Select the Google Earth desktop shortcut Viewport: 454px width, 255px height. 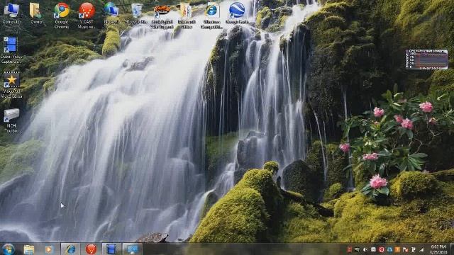point(237,13)
